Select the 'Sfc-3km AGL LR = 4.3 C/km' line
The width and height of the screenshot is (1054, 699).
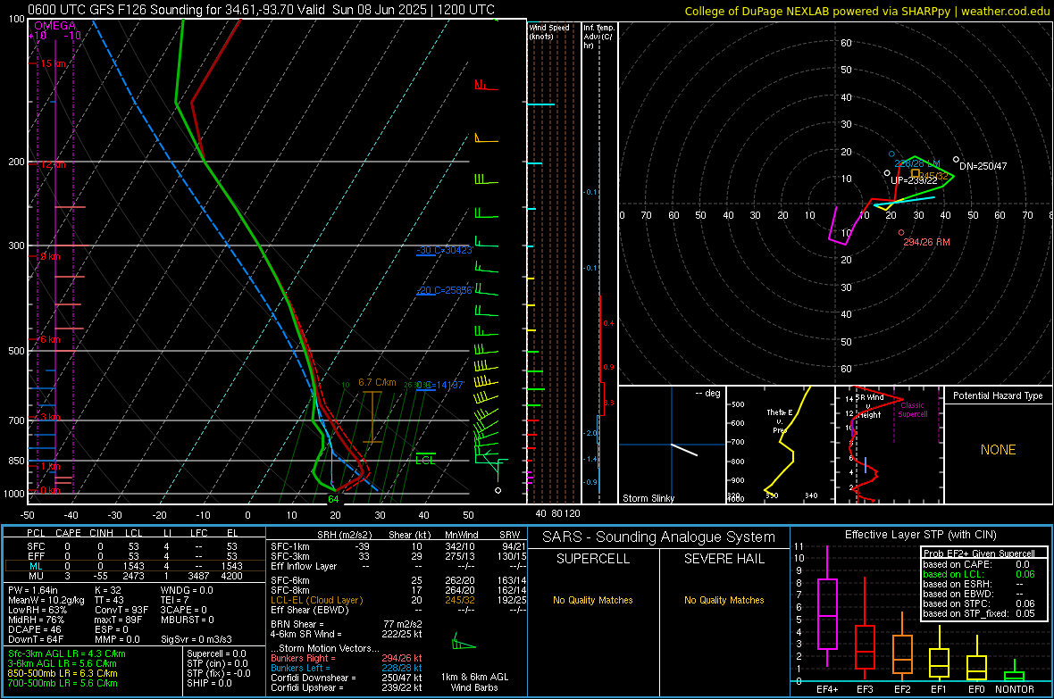point(67,653)
